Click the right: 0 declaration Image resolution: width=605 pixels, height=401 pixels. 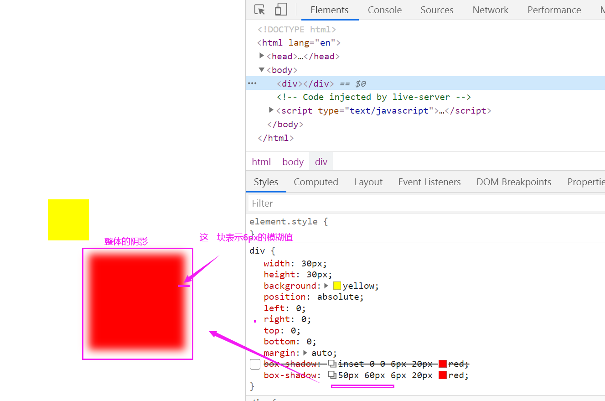tap(287, 319)
